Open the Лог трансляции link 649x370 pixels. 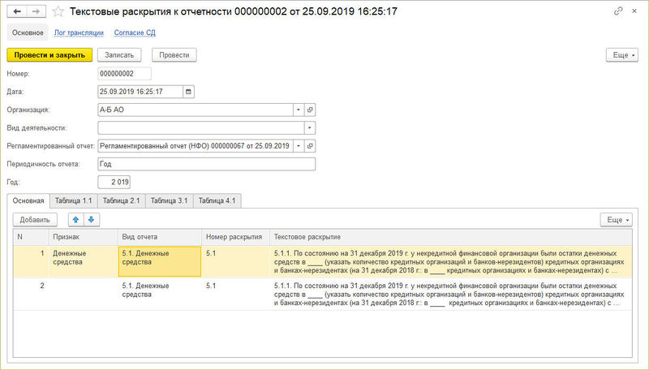tap(79, 32)
